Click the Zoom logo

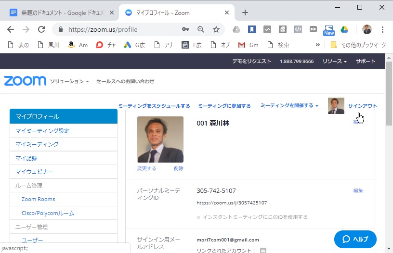pyautogui.click(x=25, y=81)
